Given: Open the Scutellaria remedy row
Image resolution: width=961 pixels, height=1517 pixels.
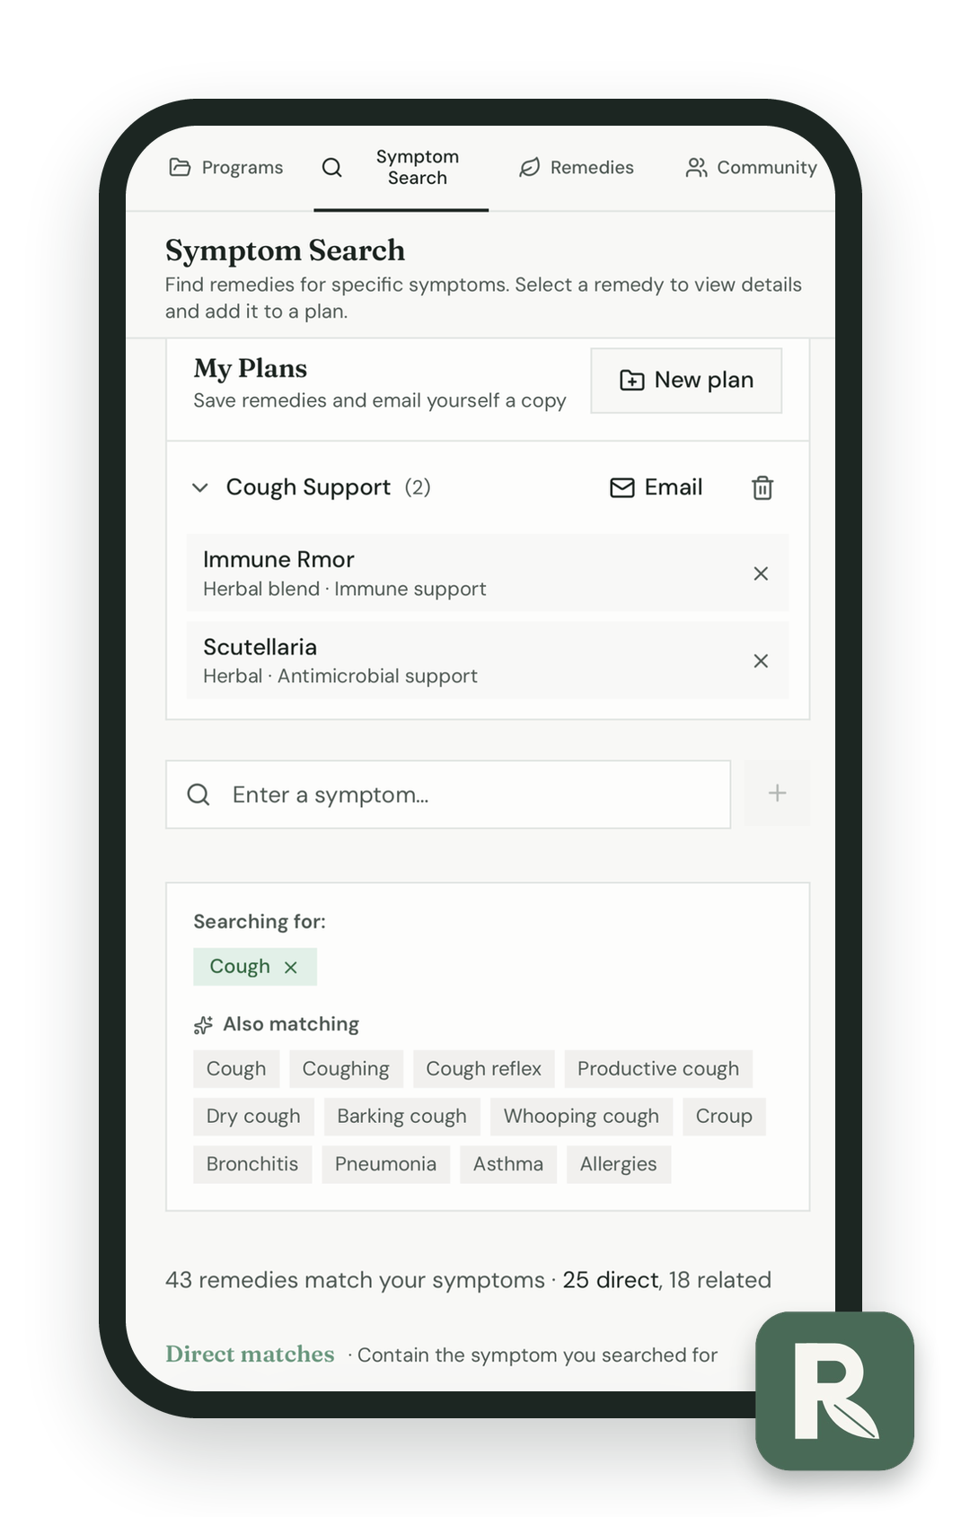Looking at the screenshot, I should click(x=488, y=661).
